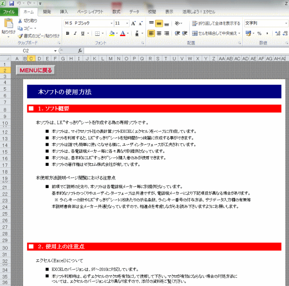The image size is (289, 286).
Task: Open the paste options arrow under 貼り付け
Action: point(8,37)
